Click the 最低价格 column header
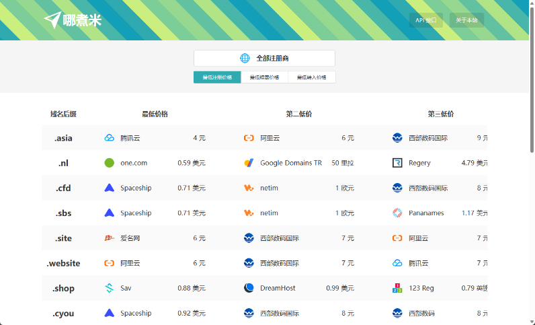Viewport: 535px width, 325px height. 155,114
